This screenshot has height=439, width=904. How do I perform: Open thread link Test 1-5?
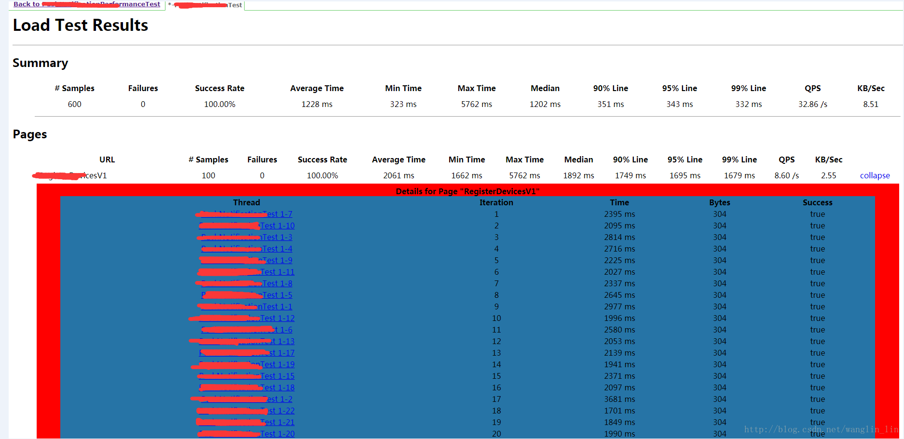[x=247, y=295]
